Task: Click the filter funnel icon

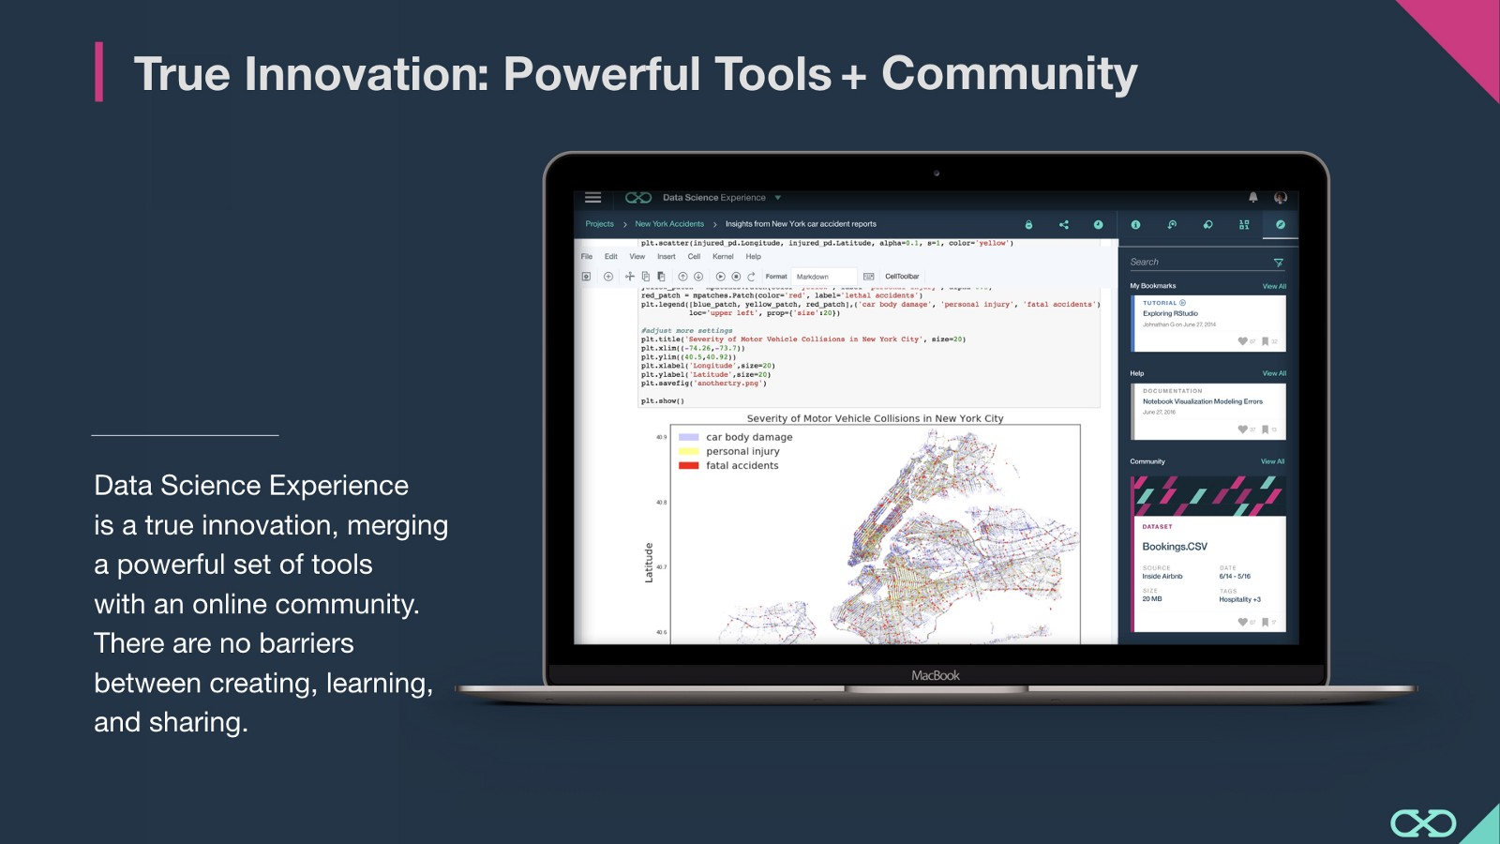Action: tap(1278, 263)
